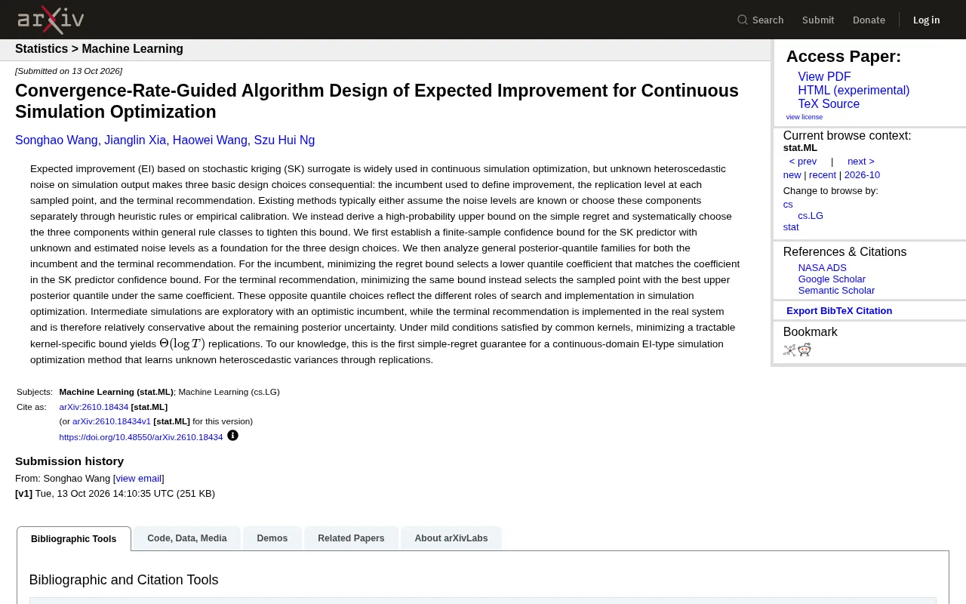
Task: Click the arXiv:2610.18434v1 version link
Action: coord(112,421)
